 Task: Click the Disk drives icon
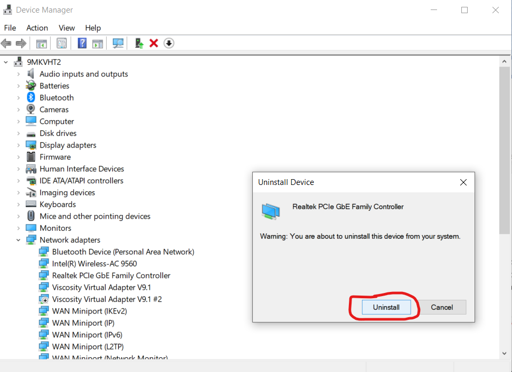pos(31,134)
